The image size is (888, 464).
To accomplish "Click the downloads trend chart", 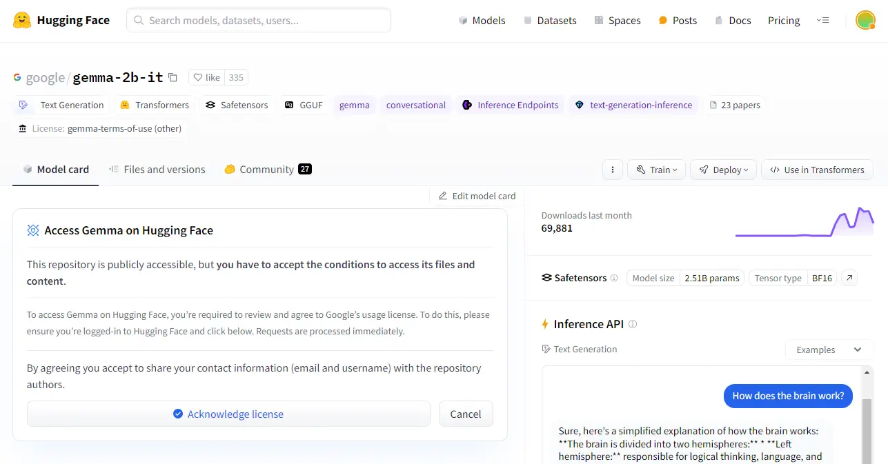I will click(805, 222).
